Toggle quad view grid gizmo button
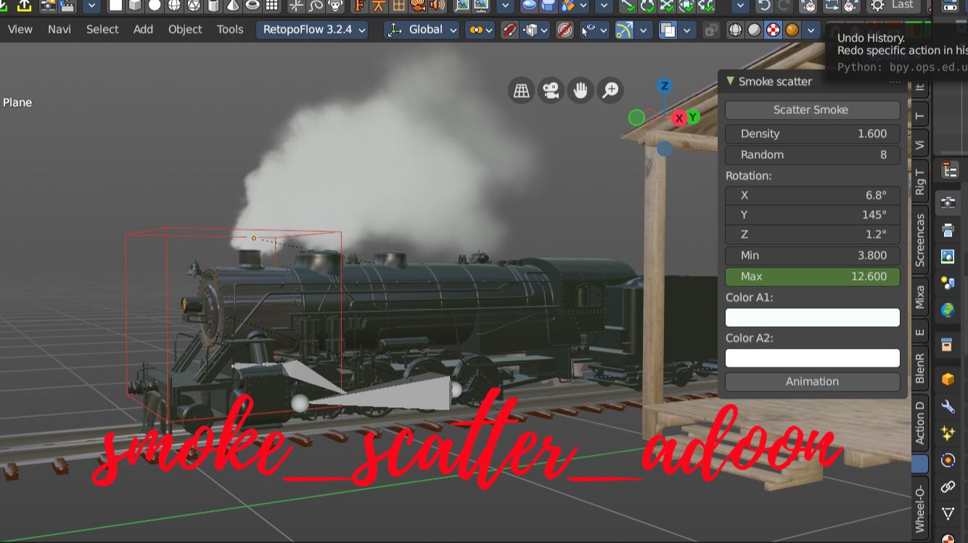This screenshot has height=543, width=968. pyautogui.click(x=521, y=91)
